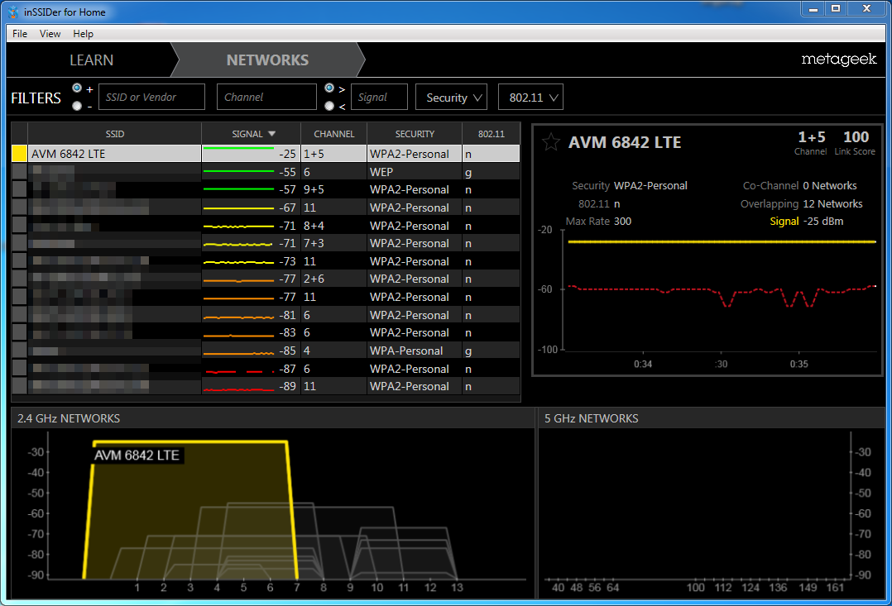Click the -81 signal value
The width and height of the screenshot is (892, 606).
[x=287, y=315]
